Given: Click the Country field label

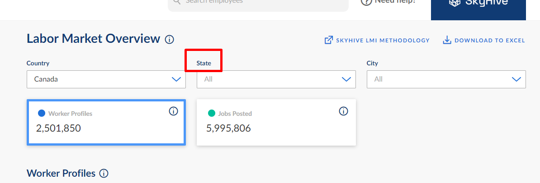Looking at the screenshot, I should click(x=38, y=63).
